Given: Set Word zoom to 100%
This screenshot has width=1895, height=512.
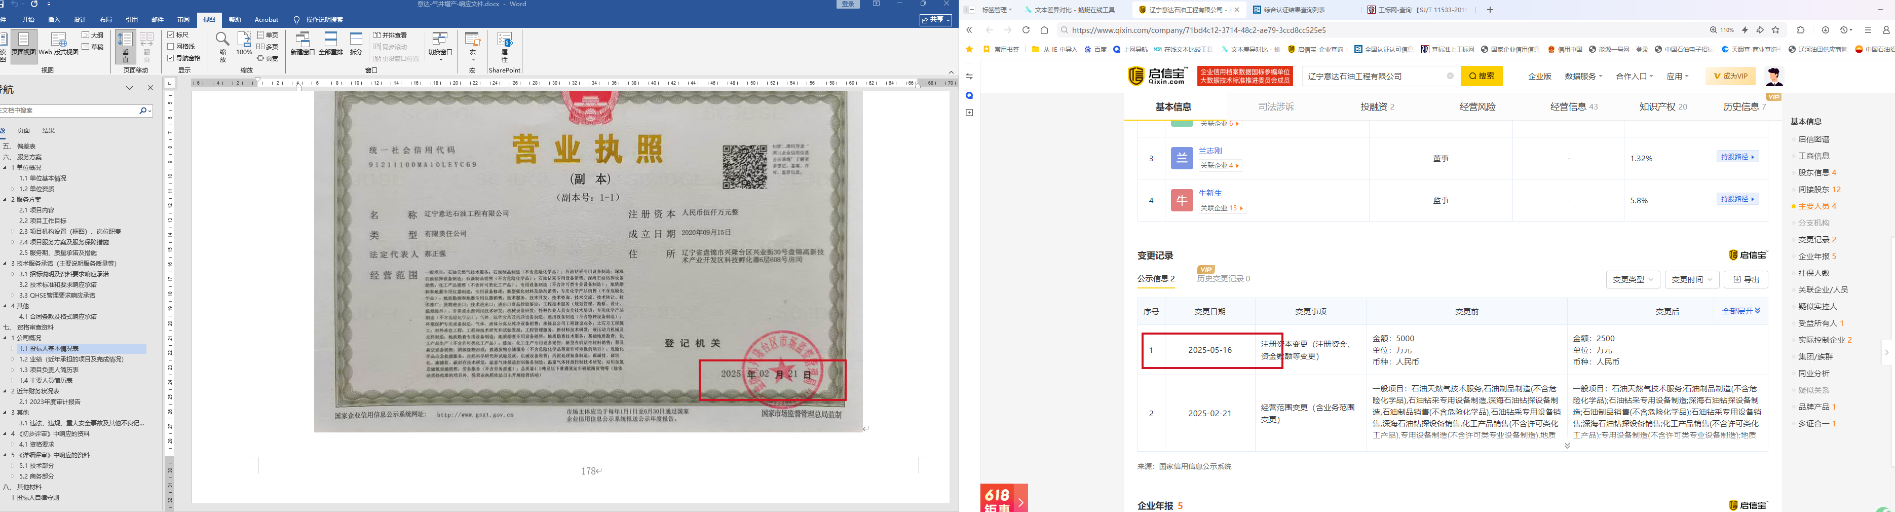Looking at the screenshot, I should [244, 44].
